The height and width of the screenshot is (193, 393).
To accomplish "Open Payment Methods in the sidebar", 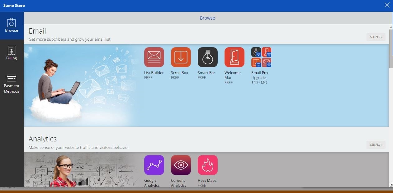I will click(12, 84).
